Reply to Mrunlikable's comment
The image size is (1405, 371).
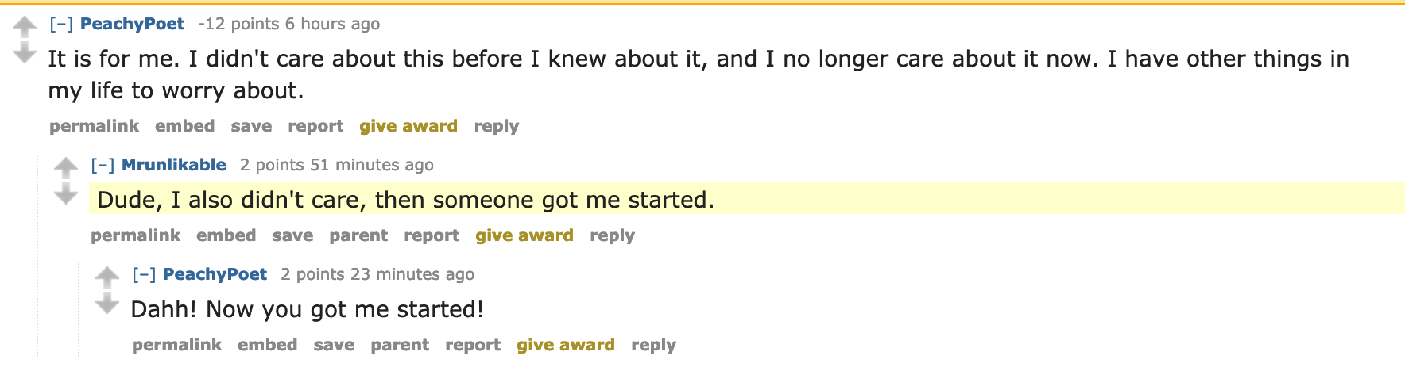(x=612, y=235)
